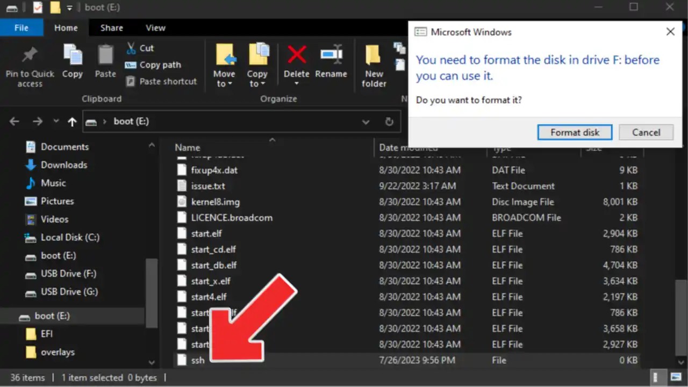Click the BROADCOM File type cell
The image size is (688, 387).
point(526,218)
